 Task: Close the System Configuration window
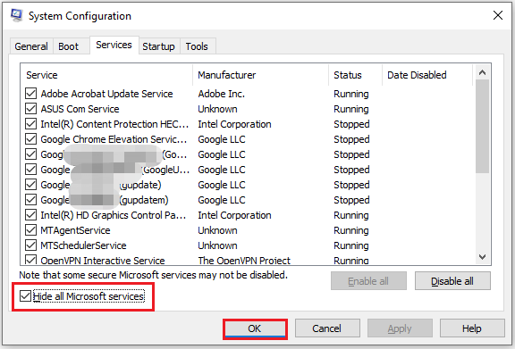tap(498, 15)
